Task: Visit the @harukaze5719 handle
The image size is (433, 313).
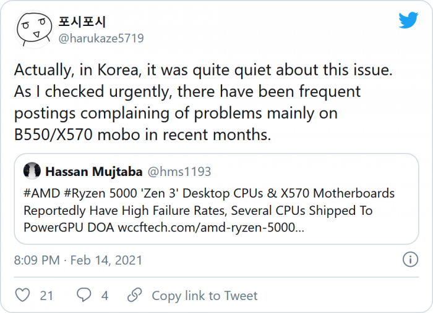Action: pos(101,38)
